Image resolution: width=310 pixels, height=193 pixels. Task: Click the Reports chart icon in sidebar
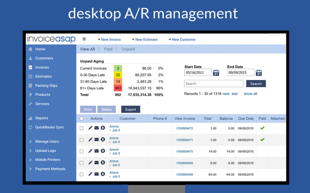(x=31, y=118)
